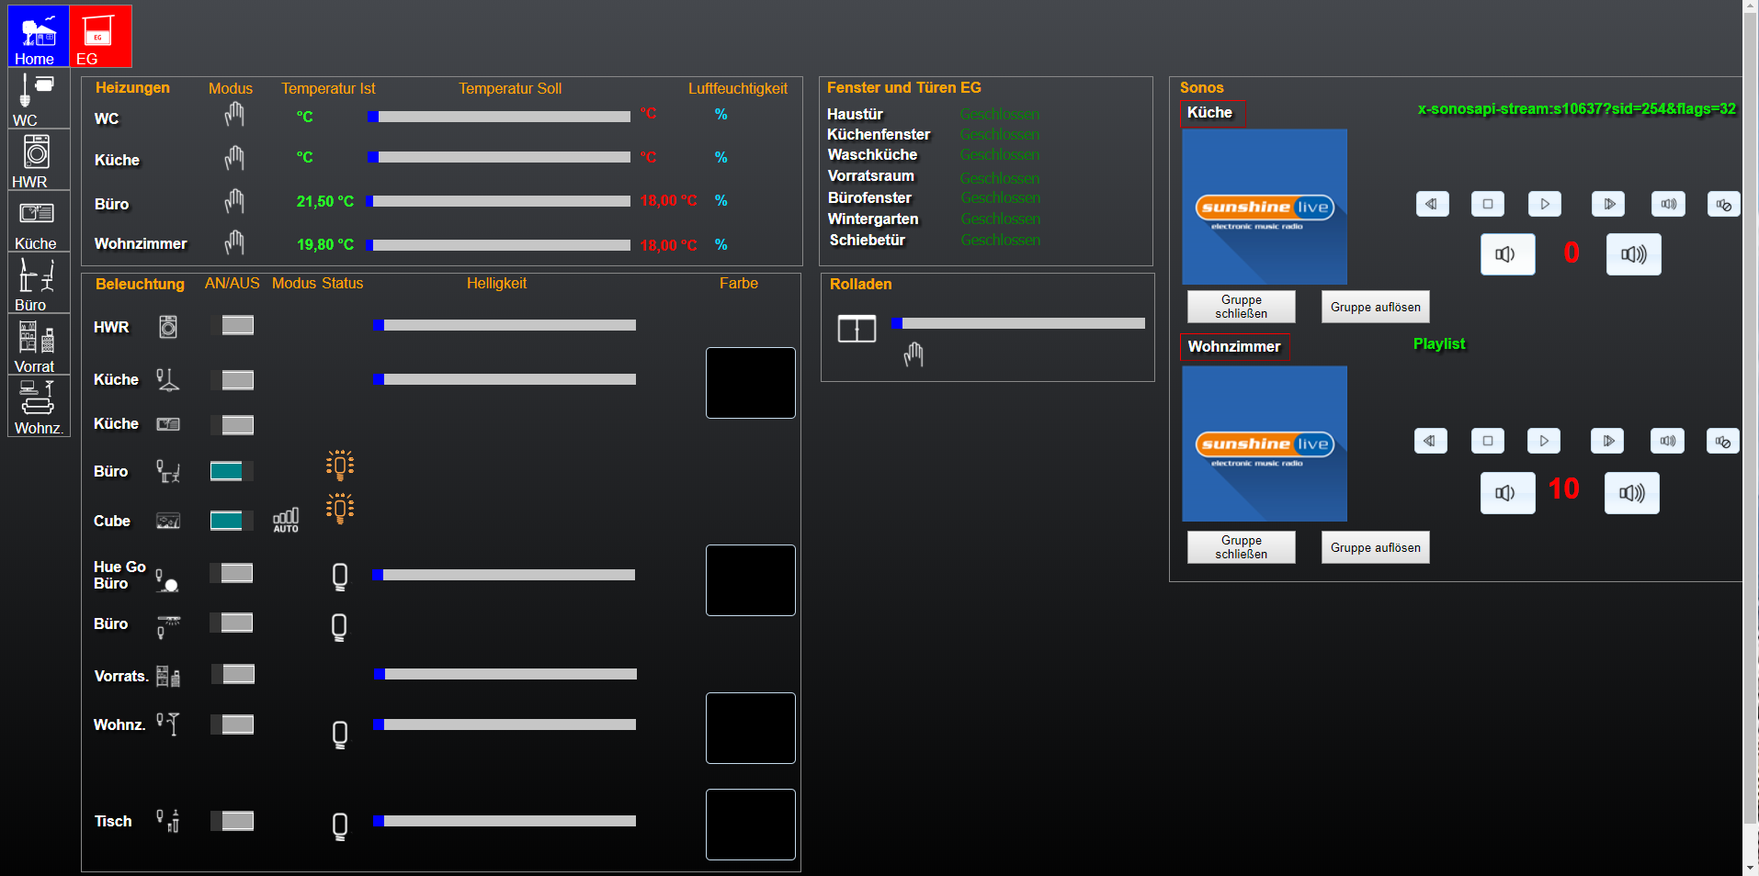The image size is (1759, 876).
Task: Click Gruppe auflösen for Wohnzimmer Sonos
Action: (x=1376, y=547)
